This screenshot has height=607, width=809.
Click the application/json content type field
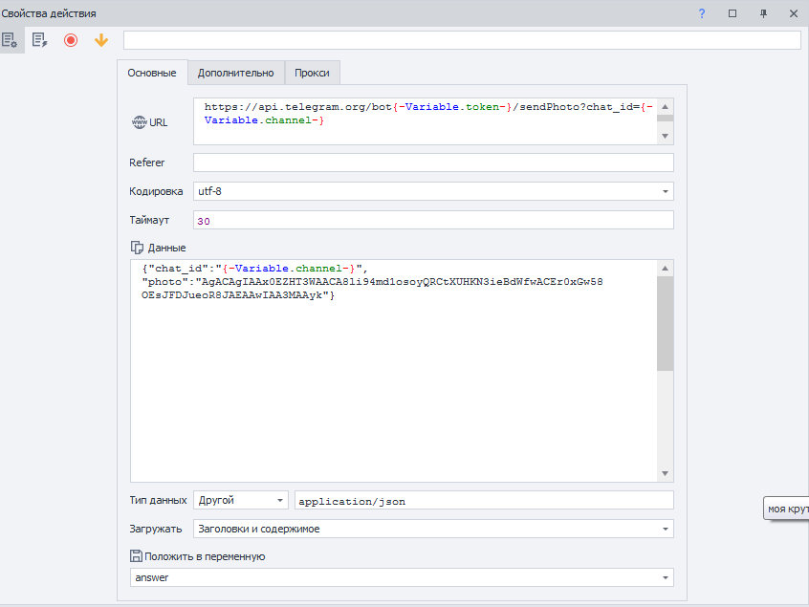[x=483, y=500]
